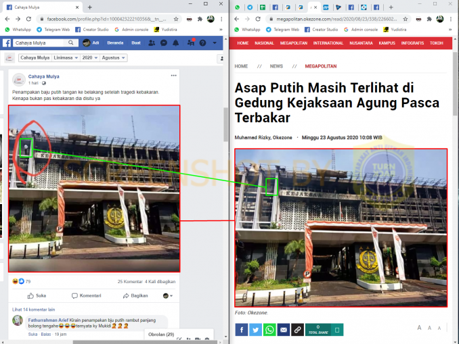Click the Okezone address bar URL
Image resolution: width=459 pixels, height=344 pixels.
pos(336,19)
